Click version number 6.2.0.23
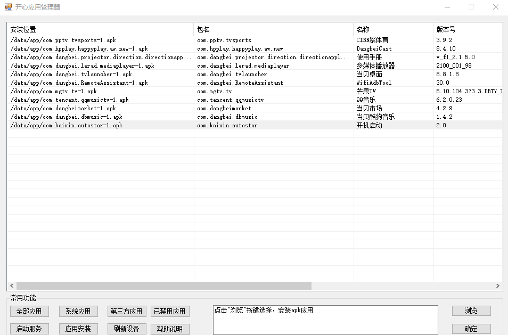Screen dimensions: 508x335 (x=449, y=100)
